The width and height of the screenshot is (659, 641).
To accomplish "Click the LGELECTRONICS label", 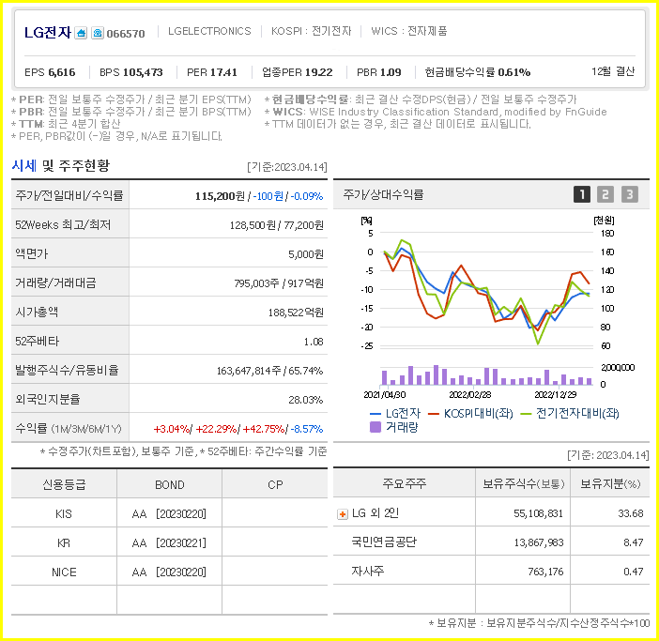I will pyautogui.click(x=209, y=31).
